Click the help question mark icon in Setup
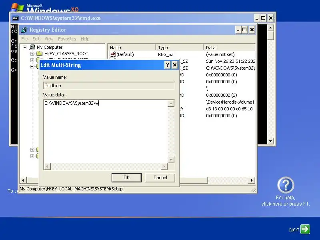This screenshot has height=240, width=320. tap(286, 185)
